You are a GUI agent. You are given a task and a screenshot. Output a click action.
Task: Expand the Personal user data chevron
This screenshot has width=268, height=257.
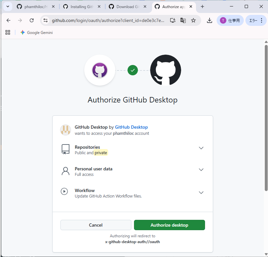click(201, 170)
